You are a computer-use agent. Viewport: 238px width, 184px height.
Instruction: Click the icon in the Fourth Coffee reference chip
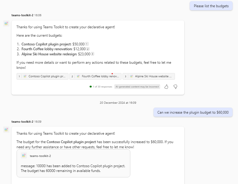[78, 76]
